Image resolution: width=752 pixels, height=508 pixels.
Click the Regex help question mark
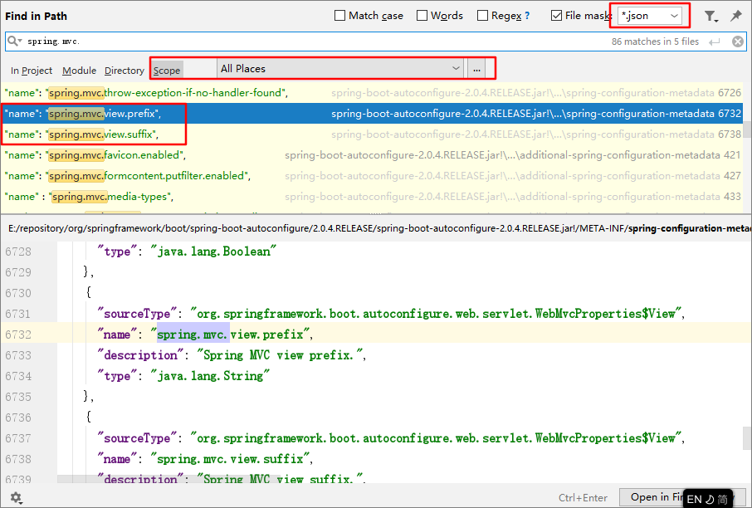(526, 16)
